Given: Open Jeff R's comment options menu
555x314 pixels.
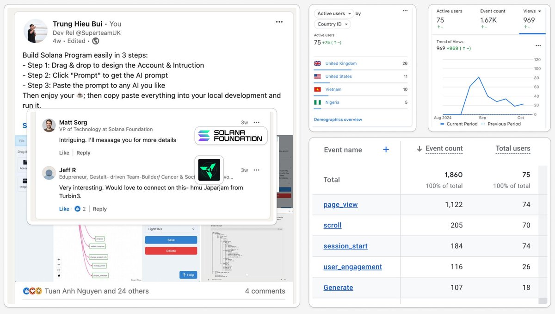Looking at the screenshot, I should [257, 170].
